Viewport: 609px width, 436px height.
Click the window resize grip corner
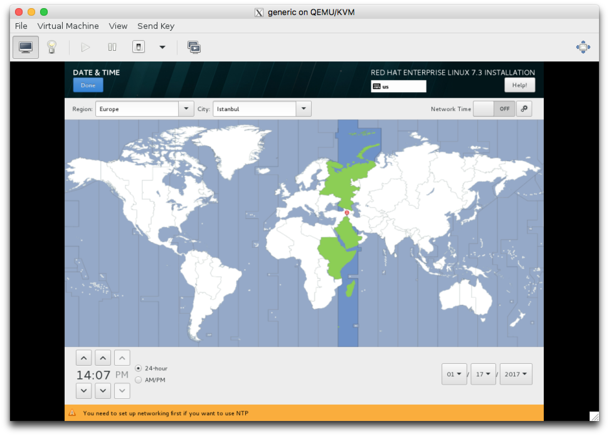tap(594, 416)
